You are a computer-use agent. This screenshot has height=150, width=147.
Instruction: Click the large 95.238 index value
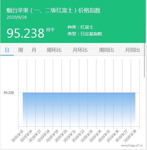(25, 33)
